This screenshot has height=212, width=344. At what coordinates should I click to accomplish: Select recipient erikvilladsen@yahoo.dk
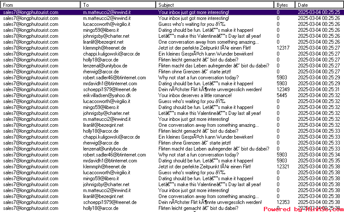pyautogui.click(x=107, y=95)
